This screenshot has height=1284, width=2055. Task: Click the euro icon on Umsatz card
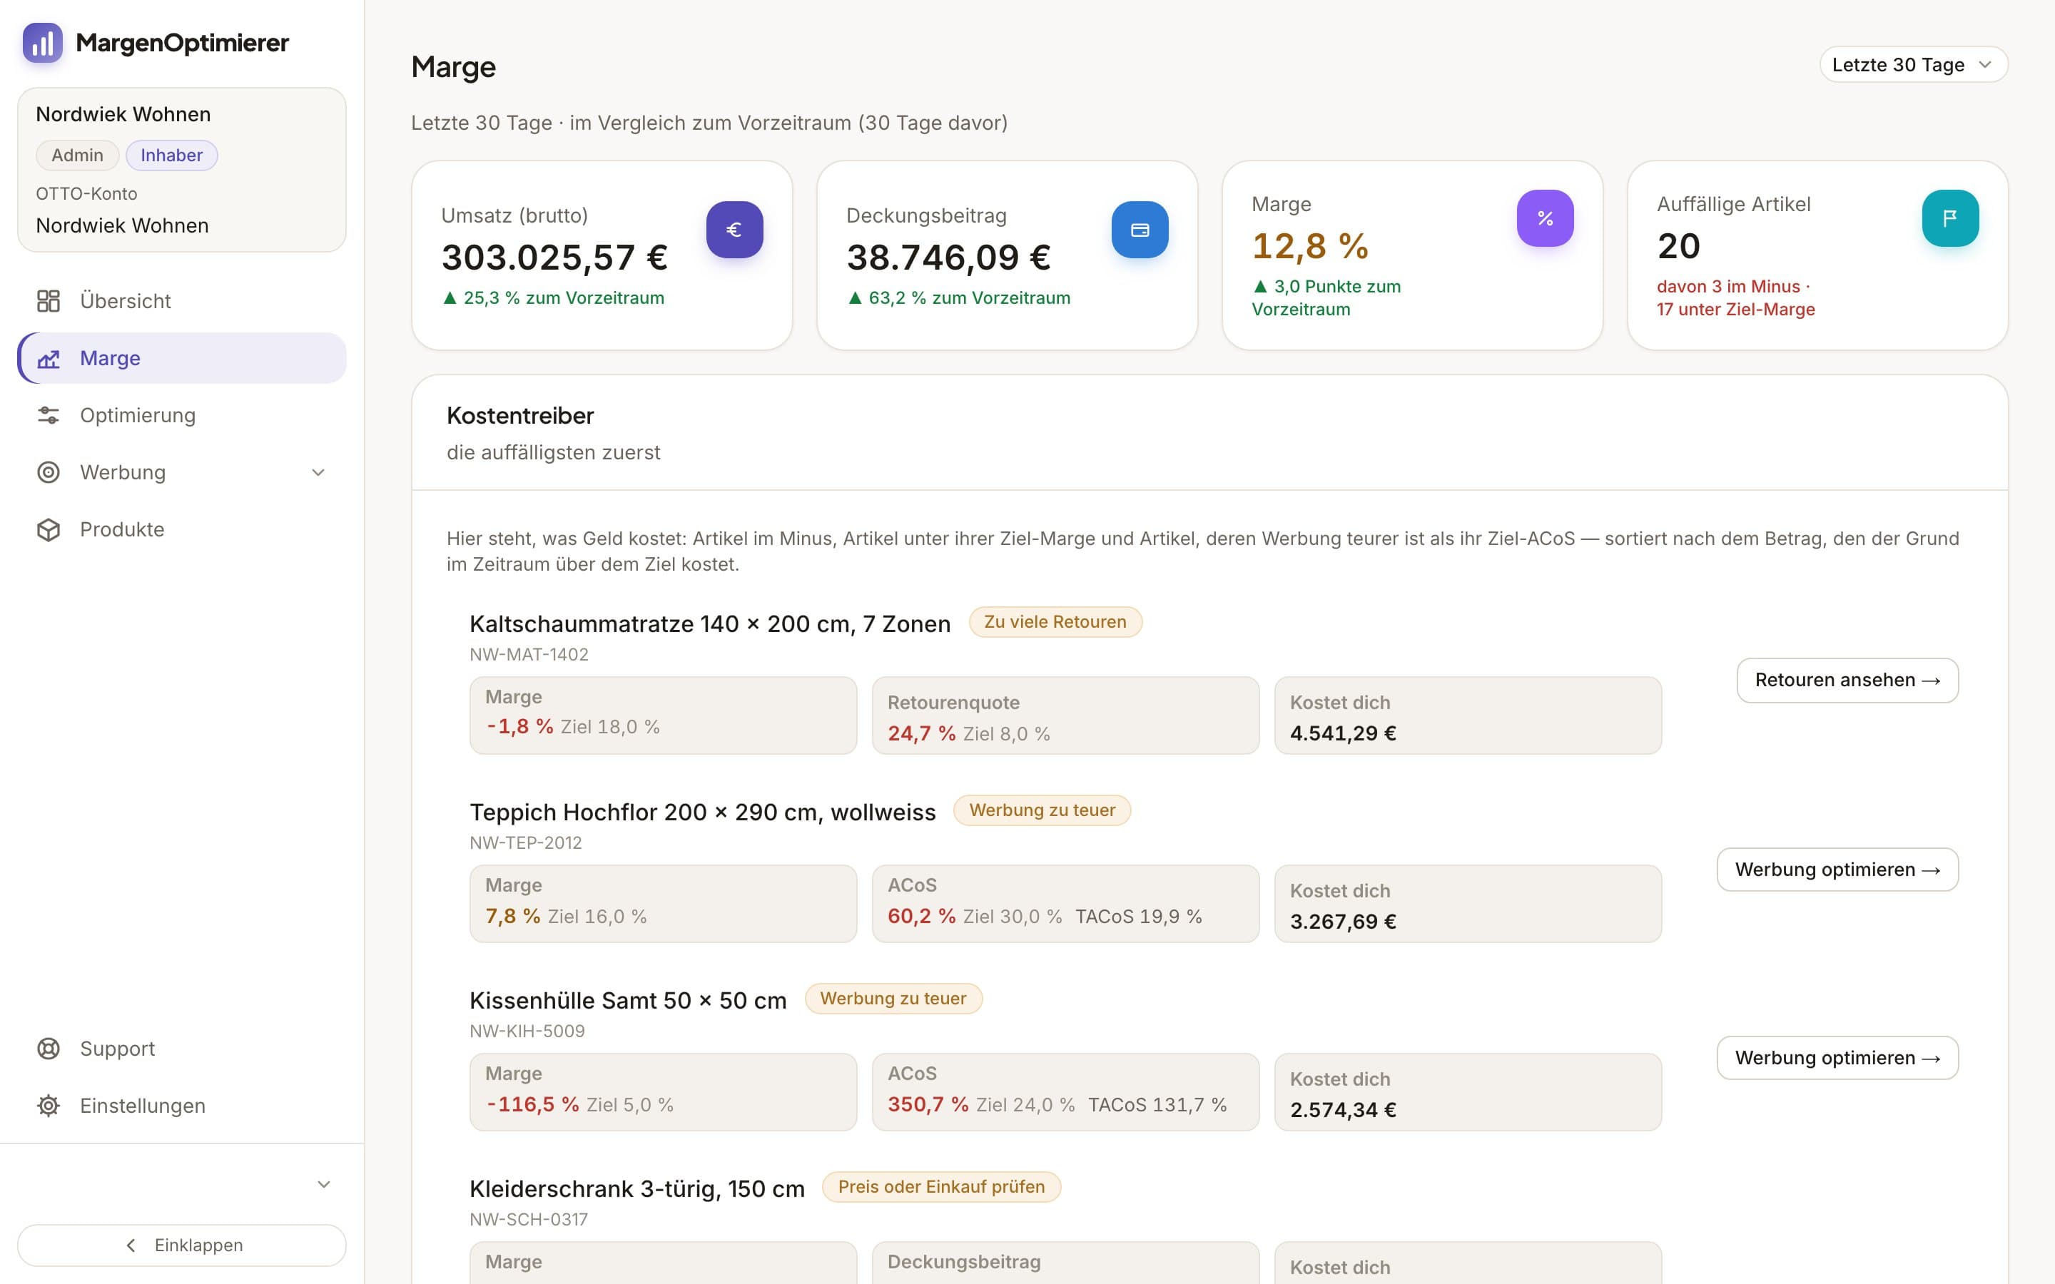734,229
